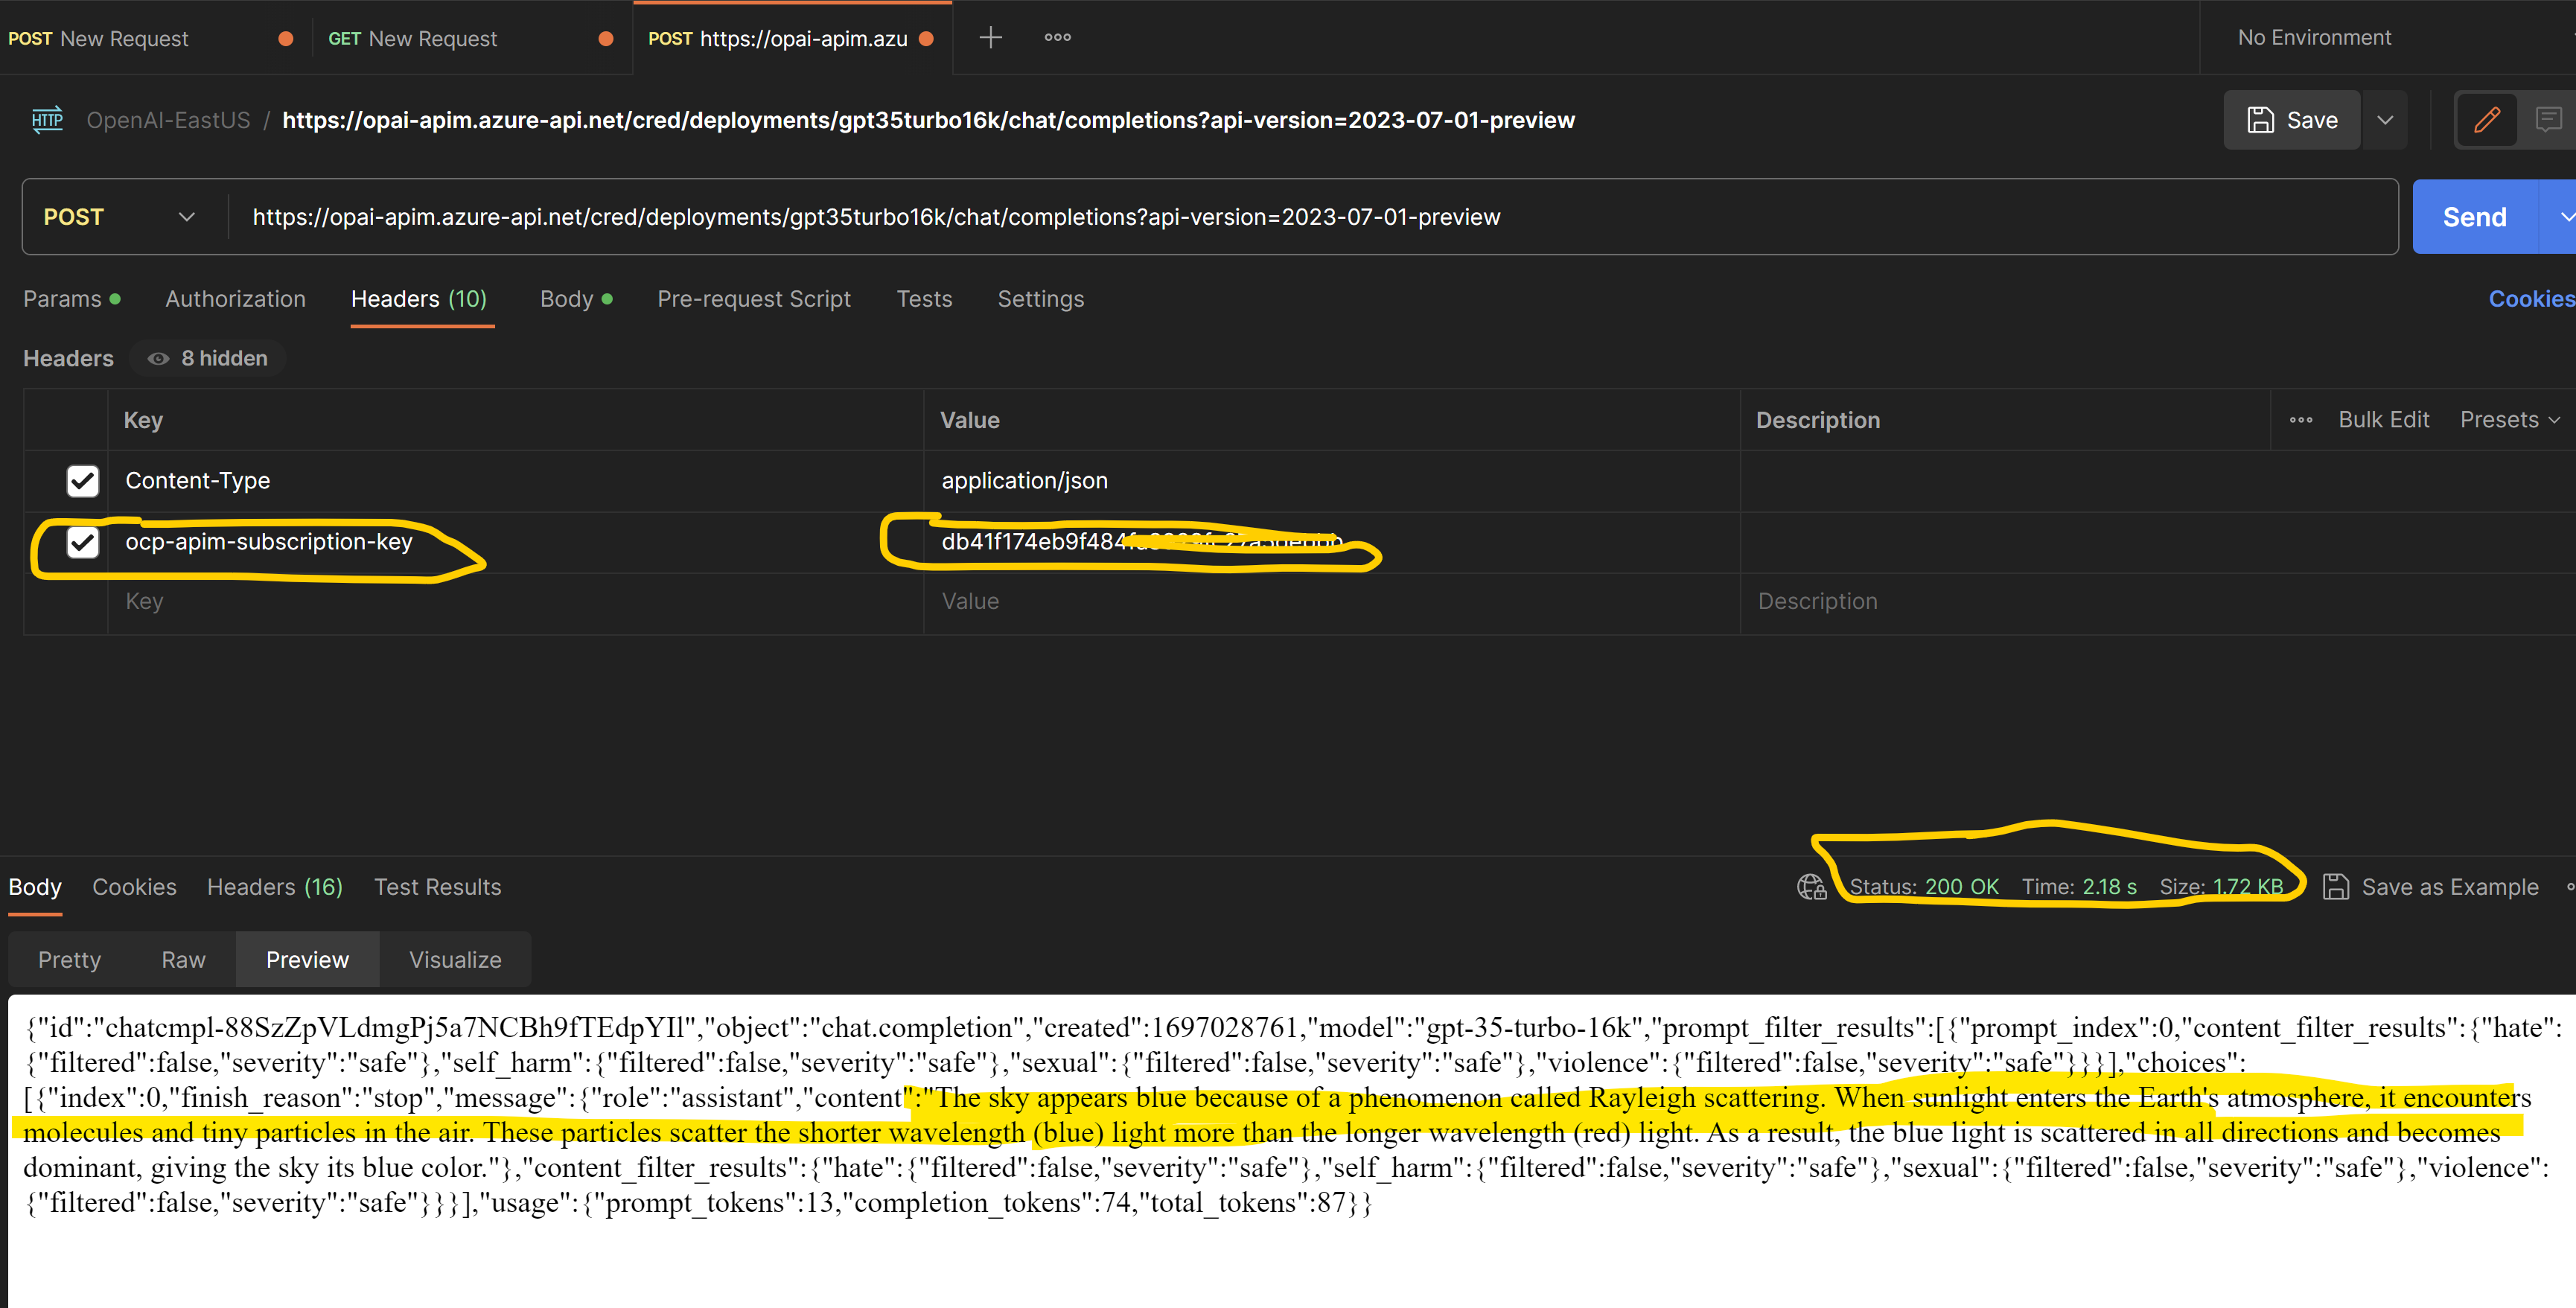The height and width of the screenshot is (1308, 2576).
Task: Click the Save as Example floppy icon
Action: click(x=2336, y=886)
